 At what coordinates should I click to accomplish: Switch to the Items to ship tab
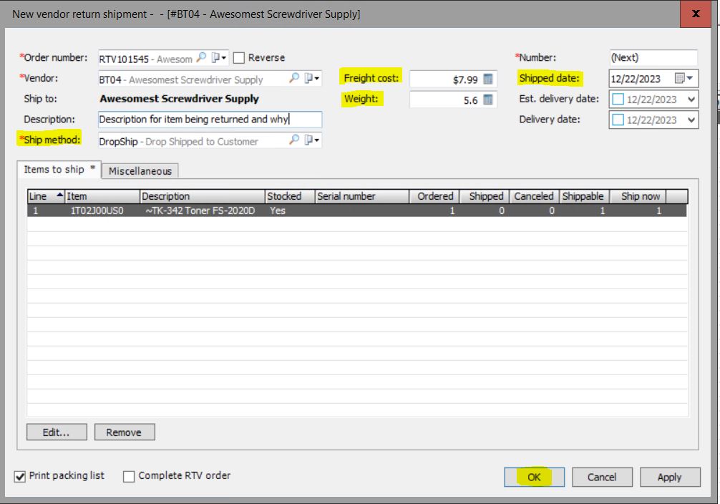point(59,170)
